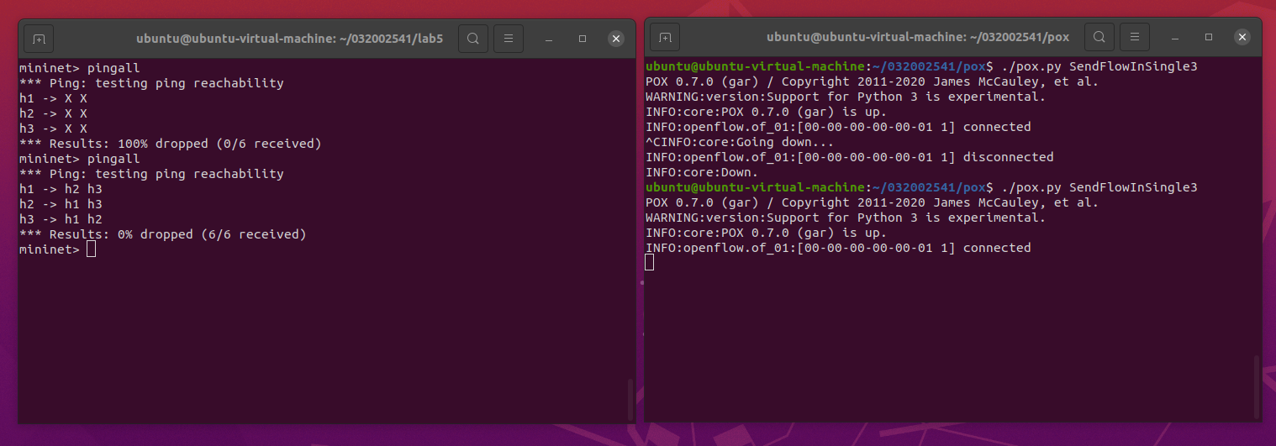This screenshot has height=446, width=1276.
Task: Open search in pox terminal window
Action: click(x=1099, y=38)
